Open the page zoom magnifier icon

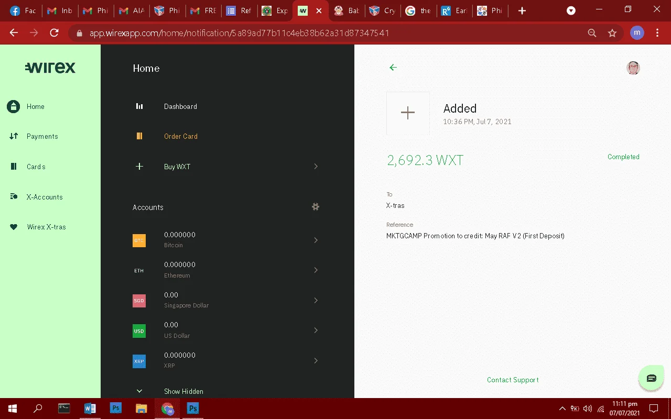[x=592, y=33]
